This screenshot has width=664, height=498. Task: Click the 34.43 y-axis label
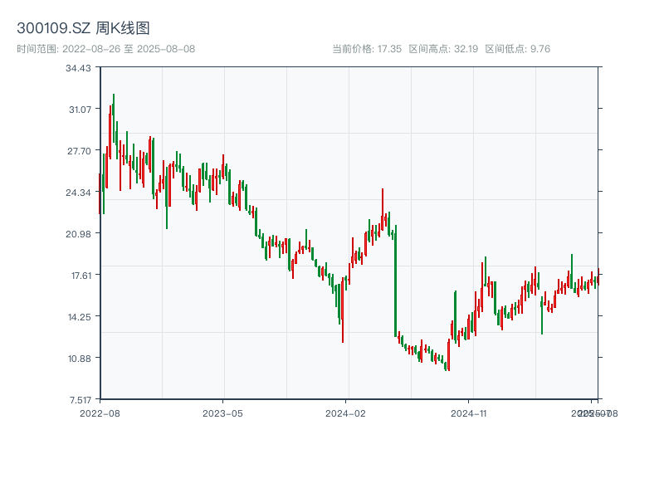pyautogui.click(x=79, y=68)
